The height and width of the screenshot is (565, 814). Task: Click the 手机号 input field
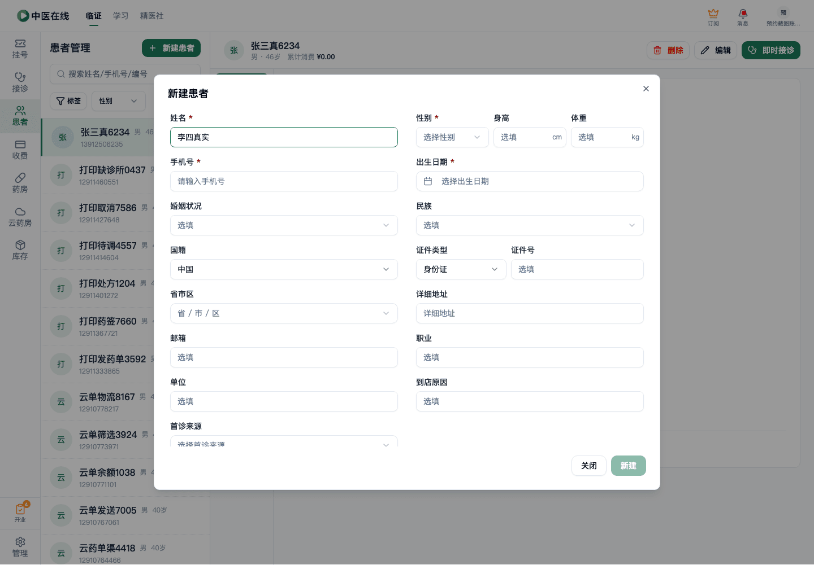pyautogui.click(x=284, y=181)
